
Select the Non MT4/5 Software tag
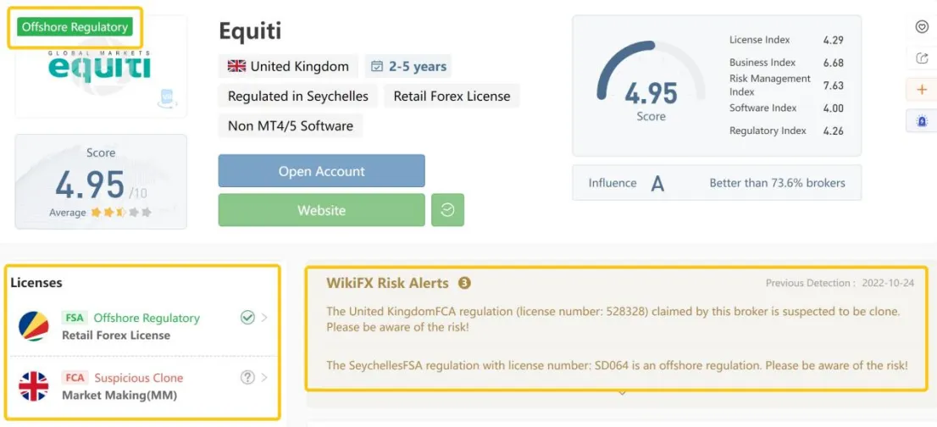click(291, 126)
